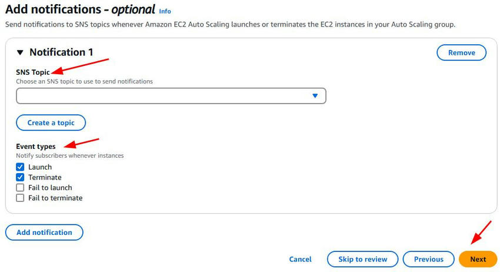Click the 'Notify subscribers whenever instances' helper text
This screenshot has width=500, height=272.
click(69, 155)
